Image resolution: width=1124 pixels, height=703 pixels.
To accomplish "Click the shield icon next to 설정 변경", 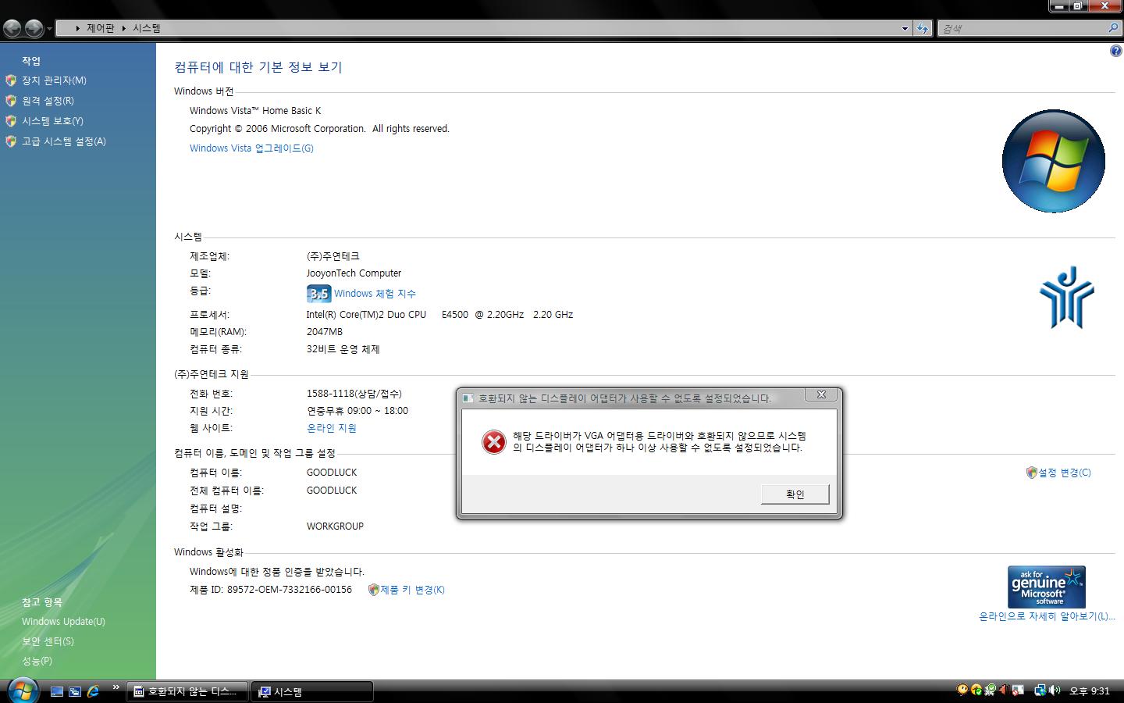I will 1031,473.
